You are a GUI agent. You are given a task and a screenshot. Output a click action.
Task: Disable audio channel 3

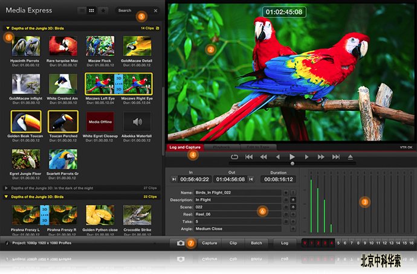click(325, 243)
